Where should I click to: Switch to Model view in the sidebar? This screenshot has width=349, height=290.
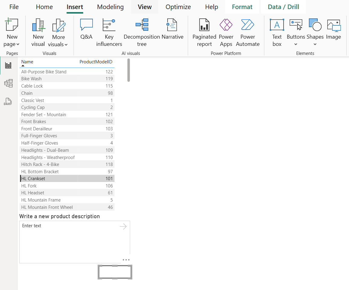(x=8, y=83)
